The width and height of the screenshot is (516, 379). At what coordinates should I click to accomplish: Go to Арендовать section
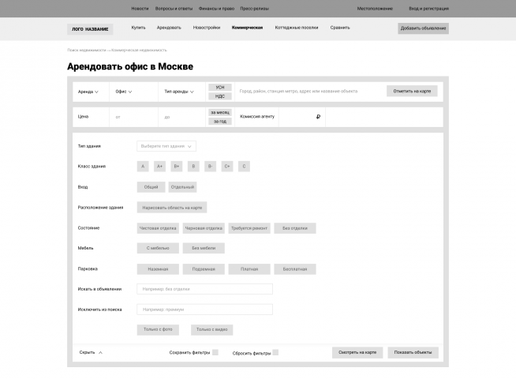(169, 28)
